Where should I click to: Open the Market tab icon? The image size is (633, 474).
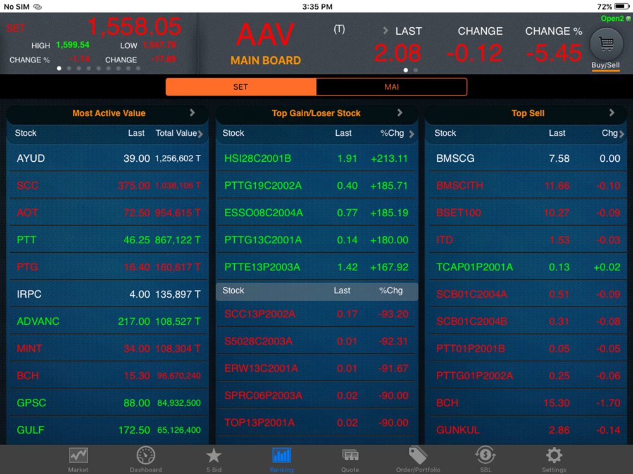[x=78, y=456]
